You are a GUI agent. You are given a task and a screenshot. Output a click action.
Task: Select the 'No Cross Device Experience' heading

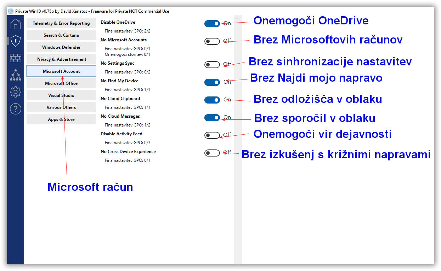tap(128, 152)
